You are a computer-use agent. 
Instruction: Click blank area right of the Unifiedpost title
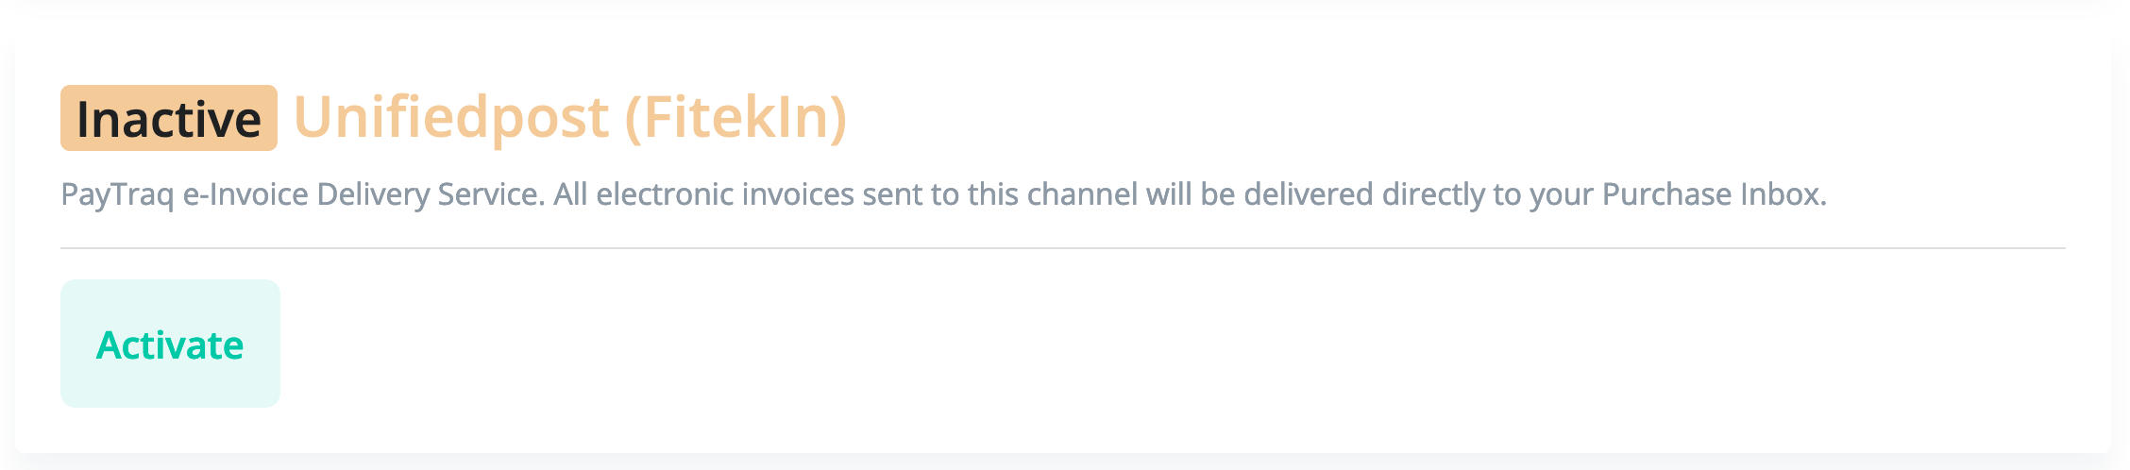tap(1416, 118)
